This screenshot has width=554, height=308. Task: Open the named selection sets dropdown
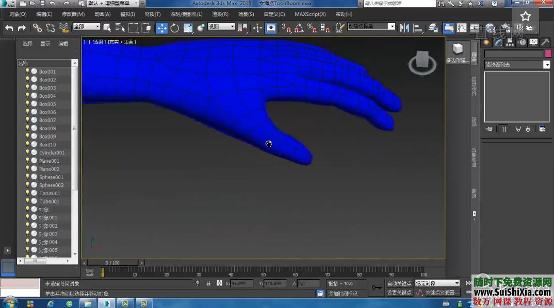tap(371, 26)
